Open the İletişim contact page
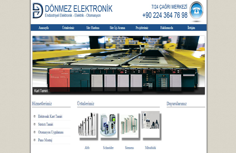This screenshot has height=153, width=236. pyautogui.click(x=191, y=28)
